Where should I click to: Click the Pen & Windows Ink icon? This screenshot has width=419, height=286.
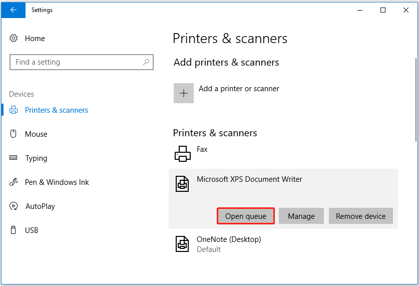[x=14, y=182]
